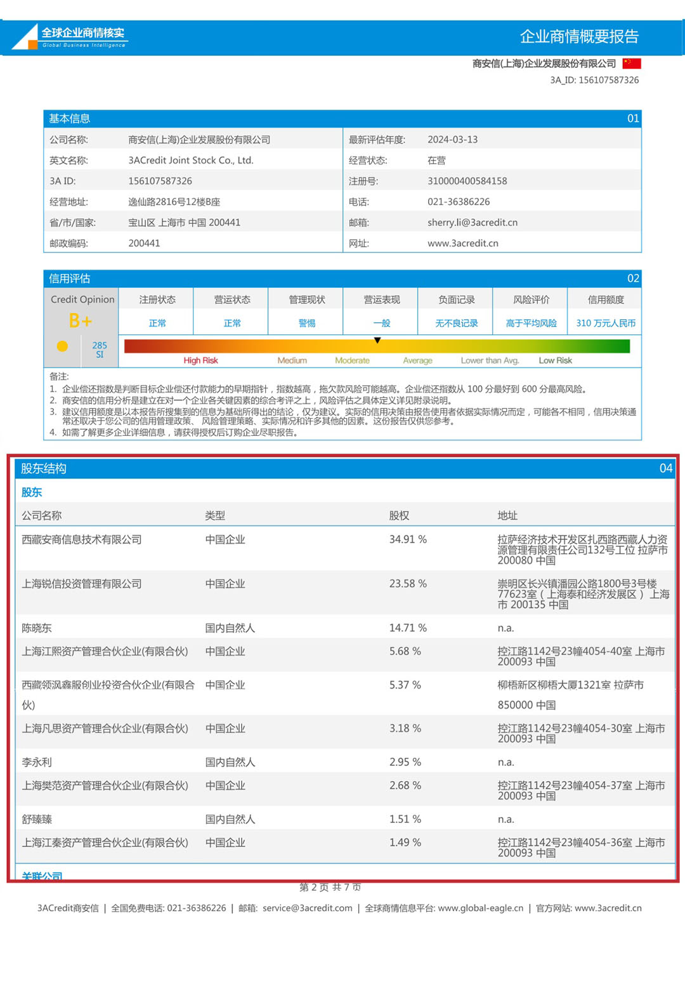Select shareholder 舒臻臻

37,819
